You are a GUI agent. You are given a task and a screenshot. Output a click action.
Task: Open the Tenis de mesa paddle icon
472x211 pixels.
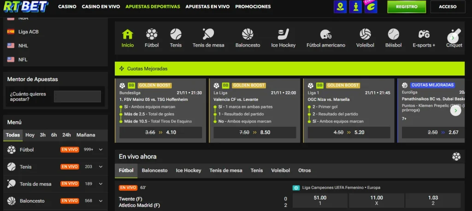tap(208, 34)
